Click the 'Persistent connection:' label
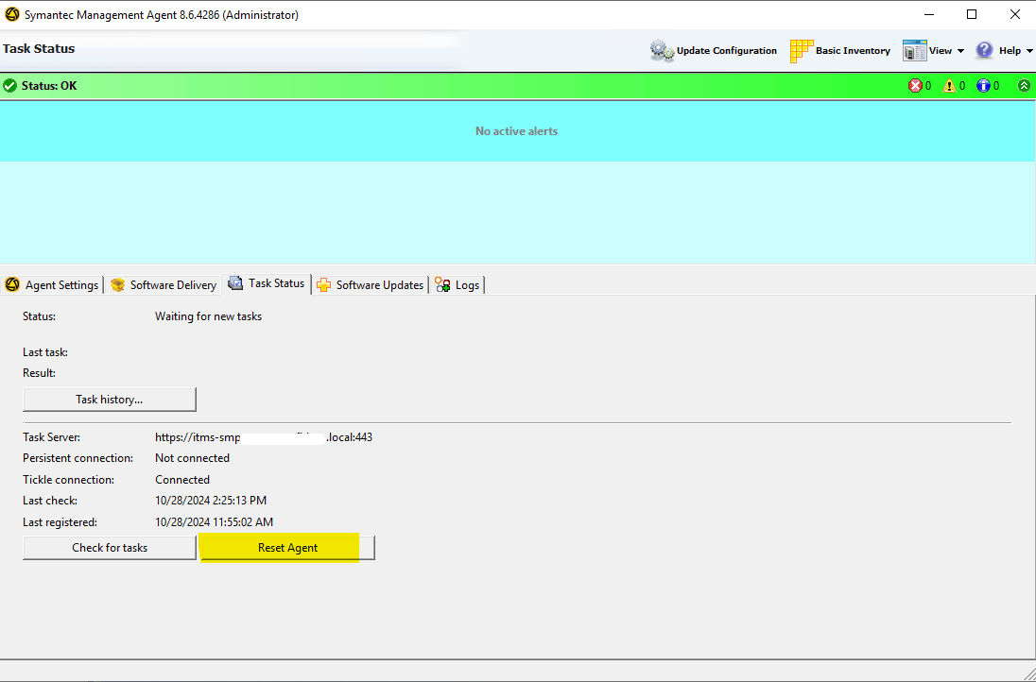 coord(78,458)
